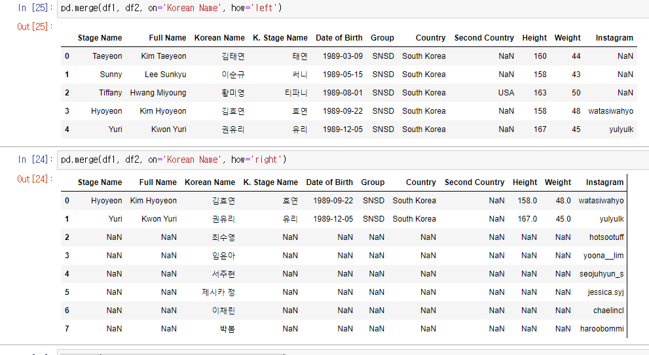The image size is (649, 355).
Task: Select the In [25] prompt label
Action: tap(35, 8)
